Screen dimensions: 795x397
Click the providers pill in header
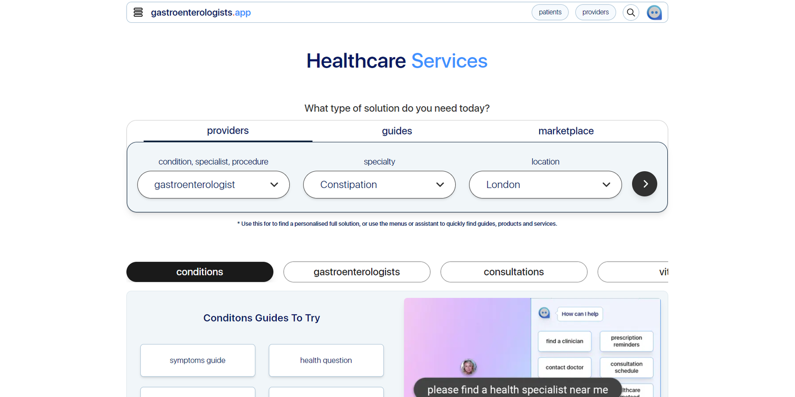point(595,12)
